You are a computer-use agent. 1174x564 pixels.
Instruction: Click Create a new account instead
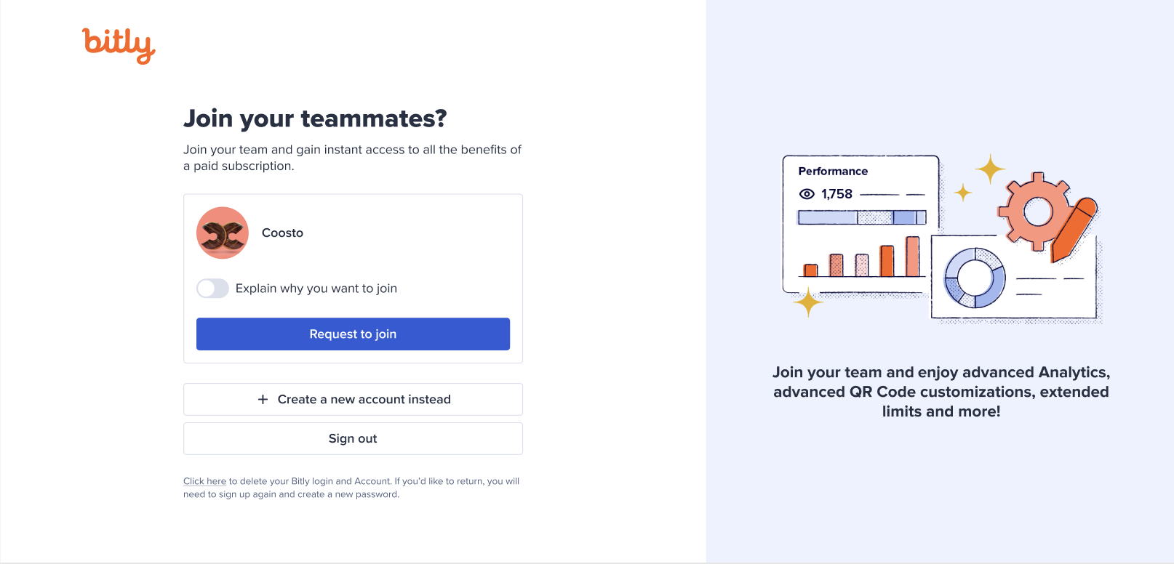(353, 399)
